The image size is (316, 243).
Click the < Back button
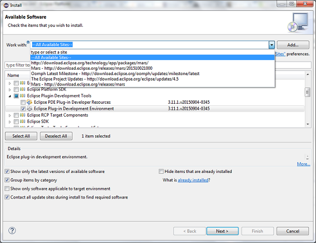(x=190, y=231)
